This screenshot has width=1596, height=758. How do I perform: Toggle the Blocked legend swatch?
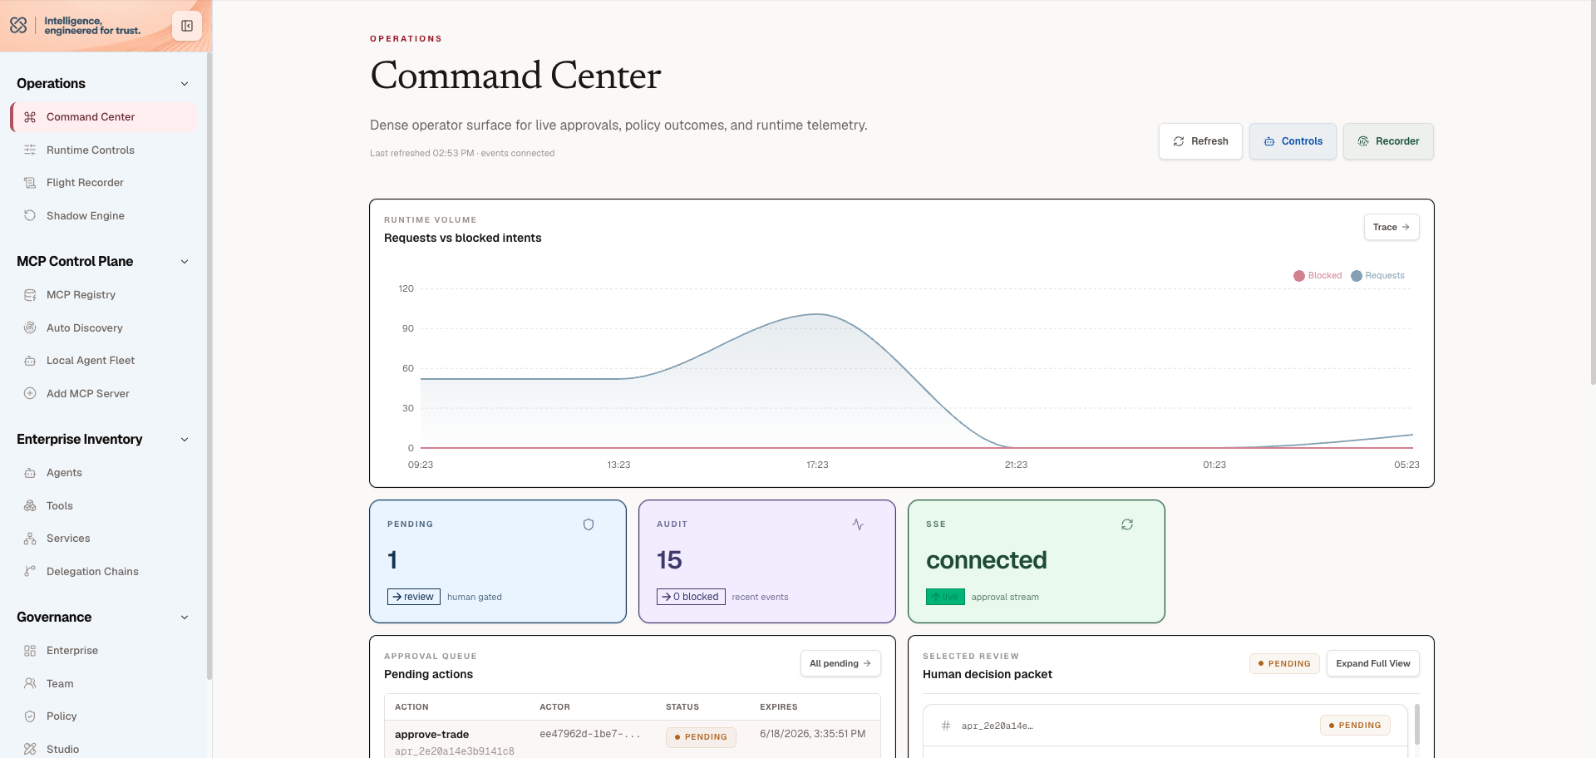[1299, 276]
